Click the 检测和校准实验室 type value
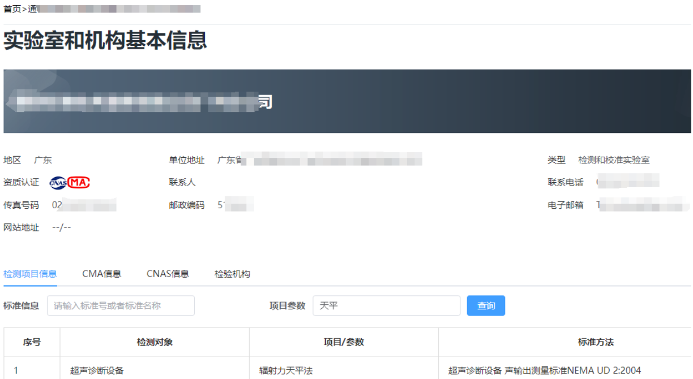The image size is (693, 379). 614,160
